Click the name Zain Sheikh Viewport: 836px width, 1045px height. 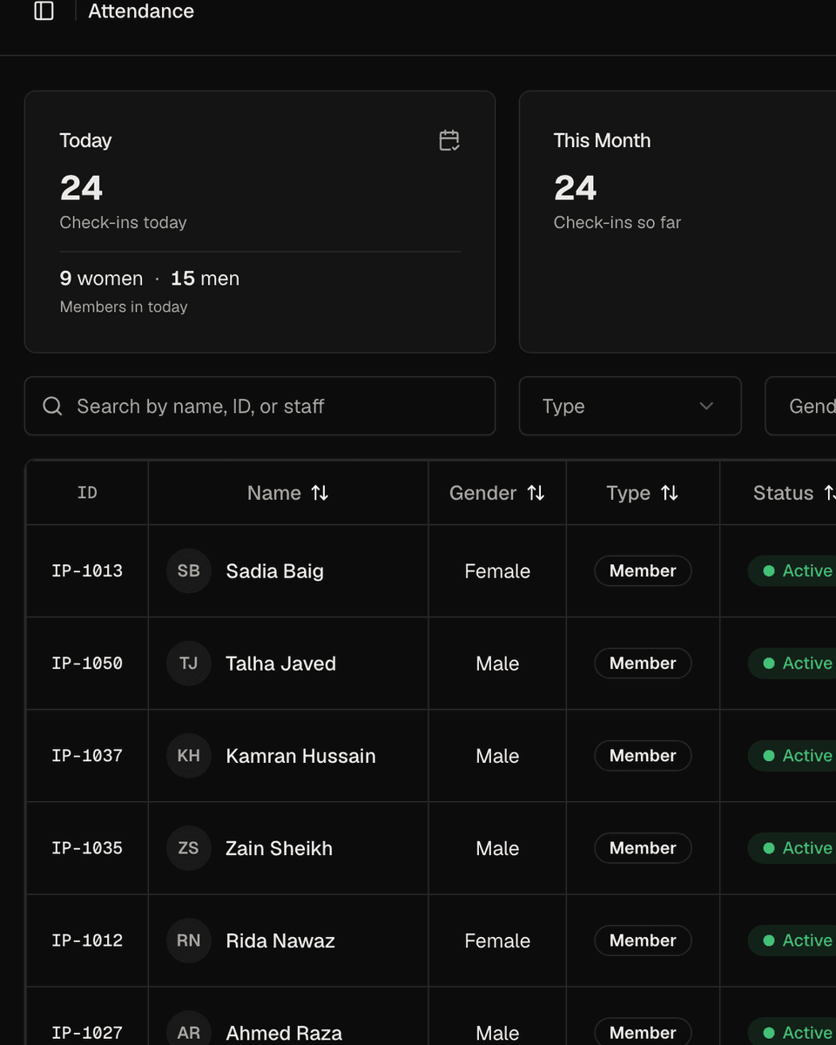coord(280,848)
